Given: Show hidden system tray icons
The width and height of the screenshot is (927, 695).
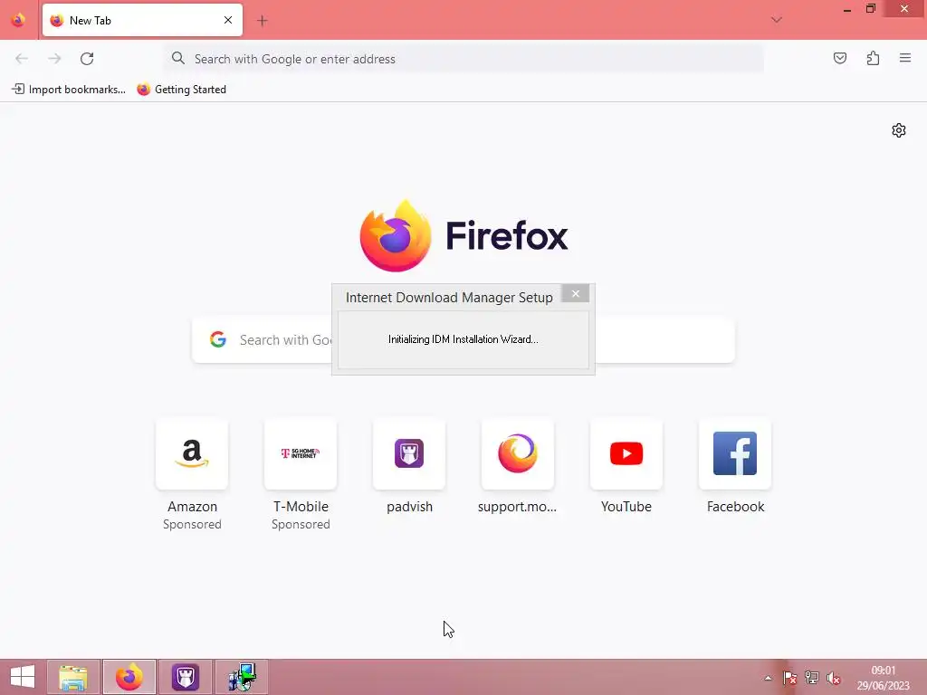Looking at the screenshot, I should 768,678.
